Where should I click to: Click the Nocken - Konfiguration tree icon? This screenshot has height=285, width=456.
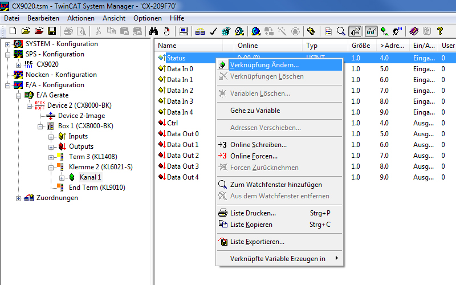[18, 75]
